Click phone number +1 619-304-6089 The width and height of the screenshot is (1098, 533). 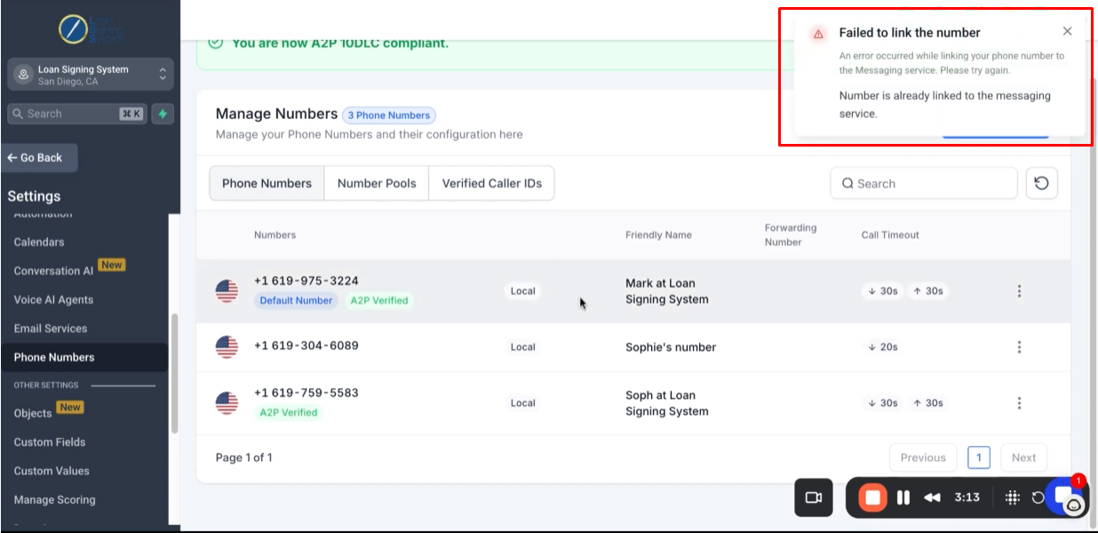306,346
